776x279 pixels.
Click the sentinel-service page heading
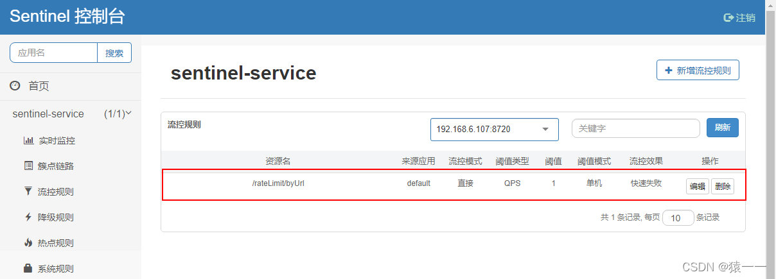[243, 73]
